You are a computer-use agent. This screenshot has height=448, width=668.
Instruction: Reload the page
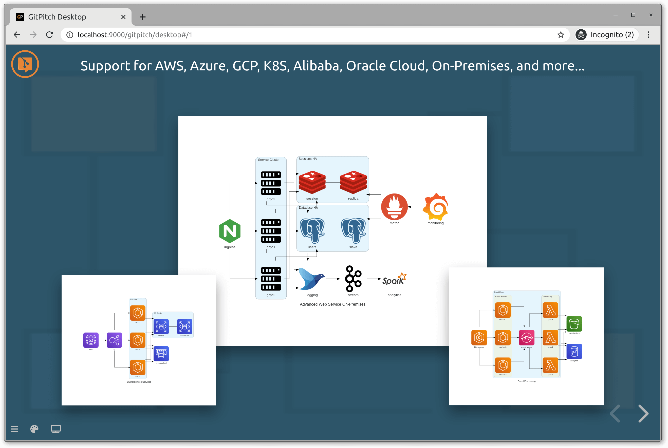(50, 35)
